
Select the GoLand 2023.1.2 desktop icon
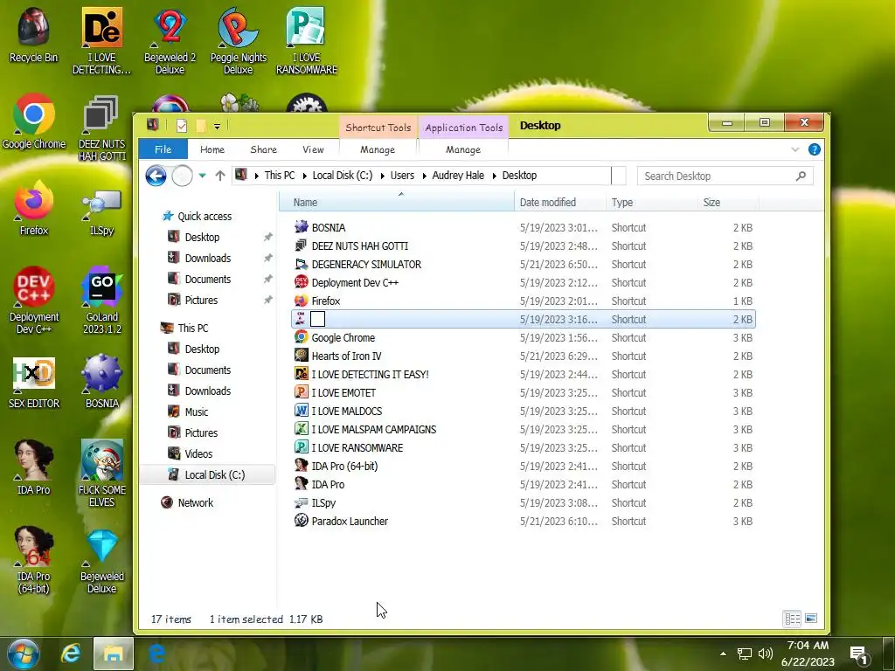[x=101, y=301]
